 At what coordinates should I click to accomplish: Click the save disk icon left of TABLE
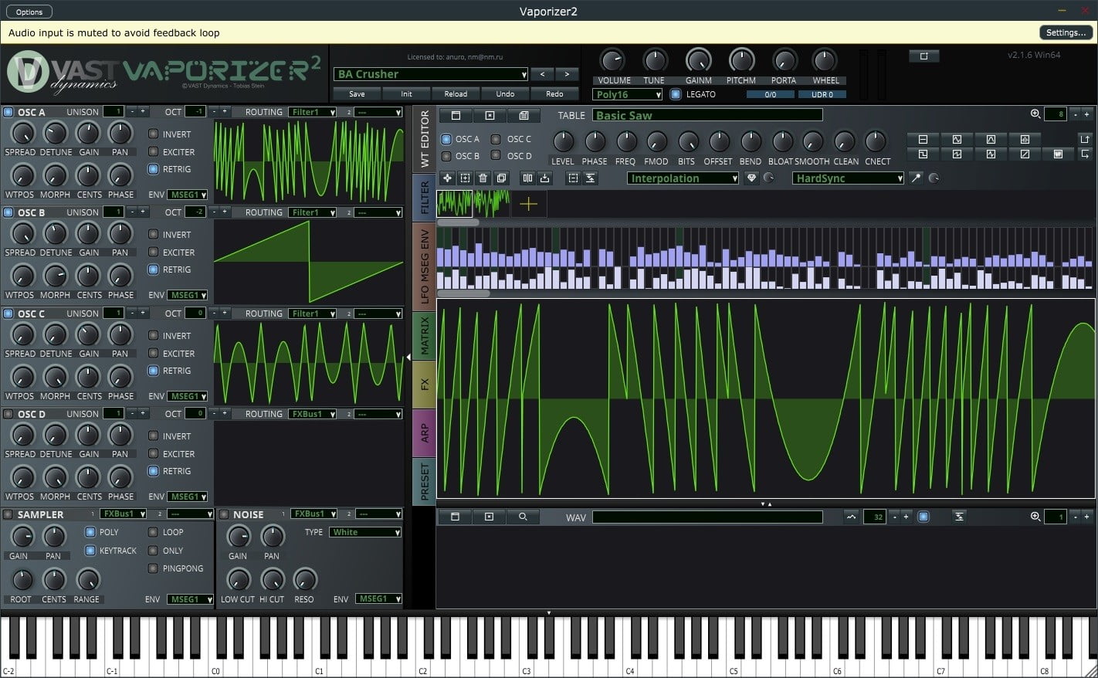(x=524, y=116)
